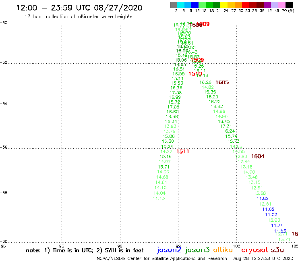Image resolution: width=298 pixels, height=262 pixels.
Task: Click the purple swatch in the legend
Action: point(267,5)
